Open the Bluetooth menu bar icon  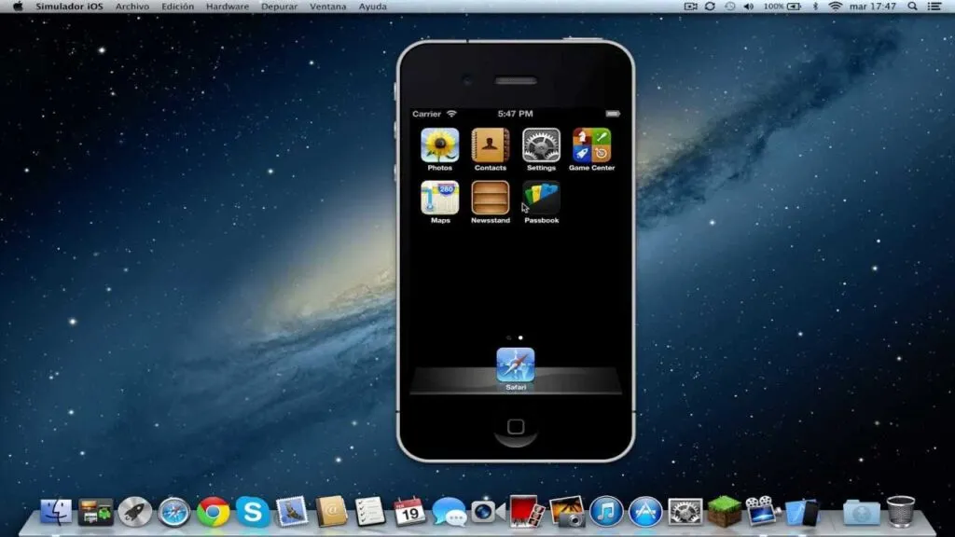815,7
